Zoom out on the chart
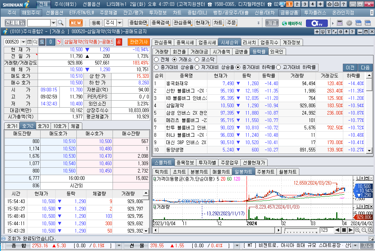The height and width of the screenshot is (251, 375). 364,230
